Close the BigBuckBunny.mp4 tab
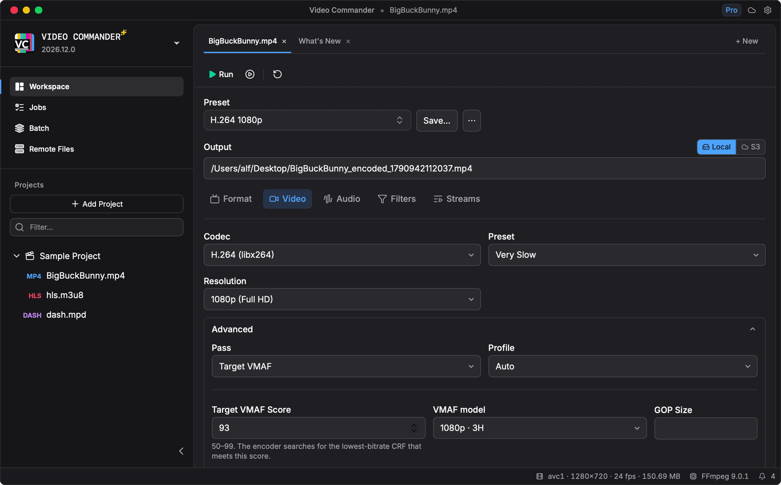 point(284,42)
